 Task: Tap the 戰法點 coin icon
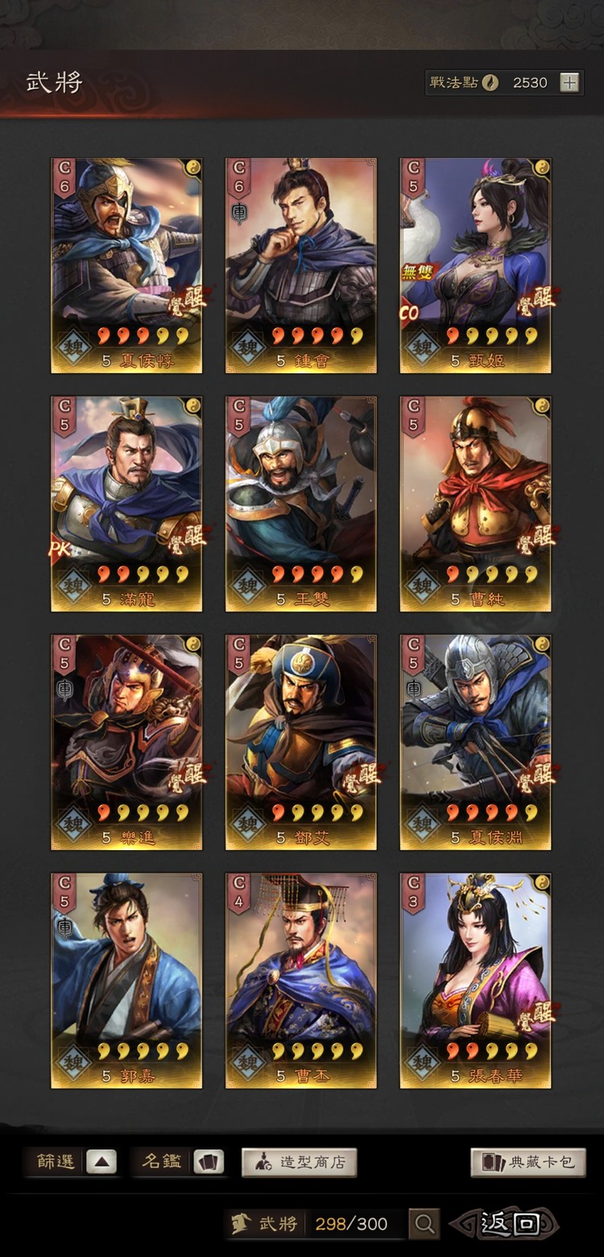pos(490,82)
